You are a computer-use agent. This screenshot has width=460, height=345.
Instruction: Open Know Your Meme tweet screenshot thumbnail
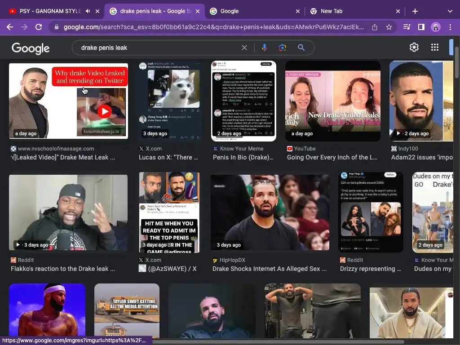243,101
